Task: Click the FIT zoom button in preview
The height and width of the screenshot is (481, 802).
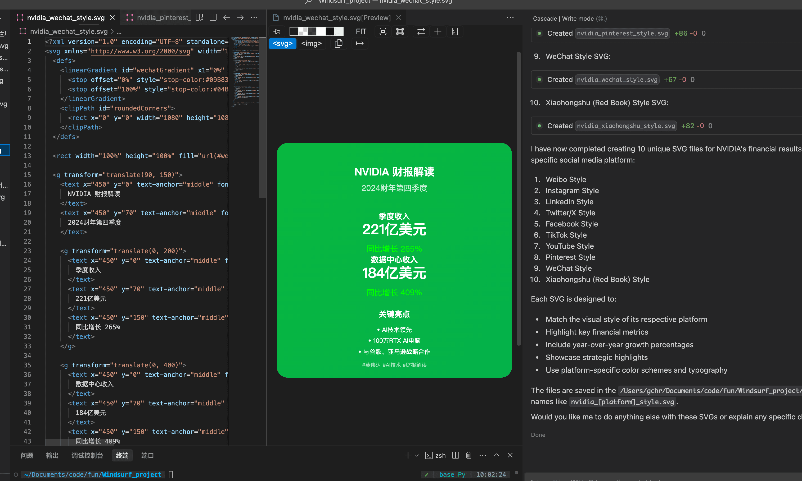Action: (x=361, y=31)
